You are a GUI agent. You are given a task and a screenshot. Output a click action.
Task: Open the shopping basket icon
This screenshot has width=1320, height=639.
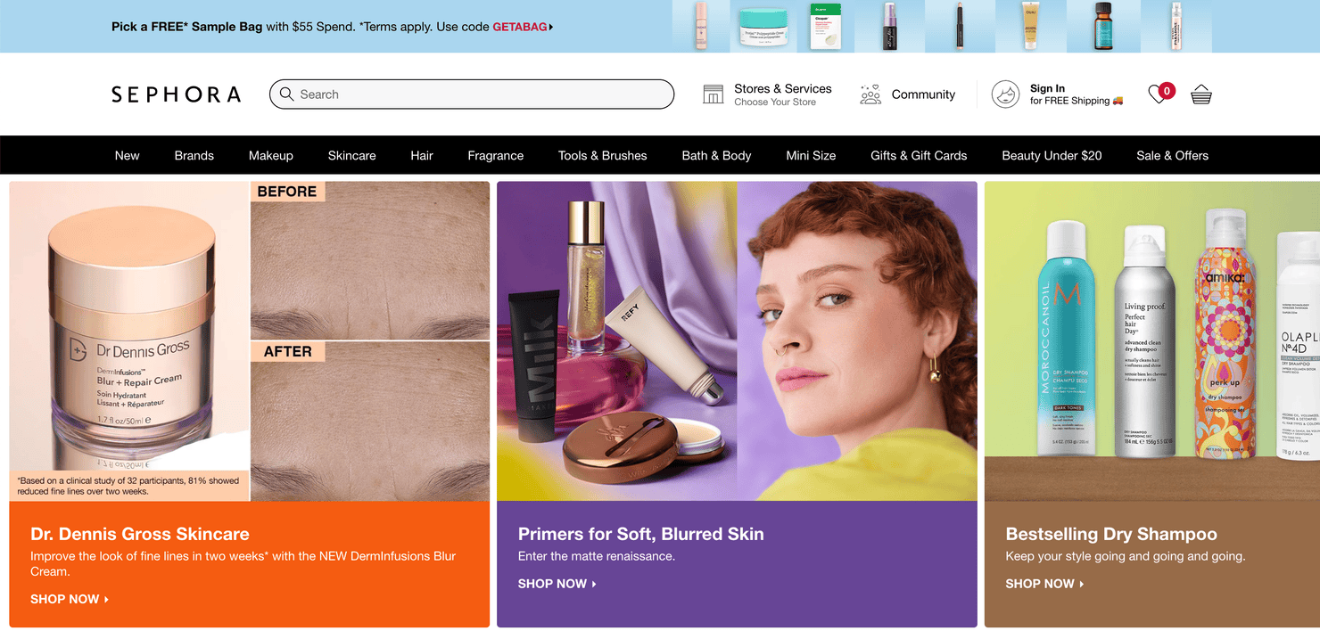[x=1201, y=94]
